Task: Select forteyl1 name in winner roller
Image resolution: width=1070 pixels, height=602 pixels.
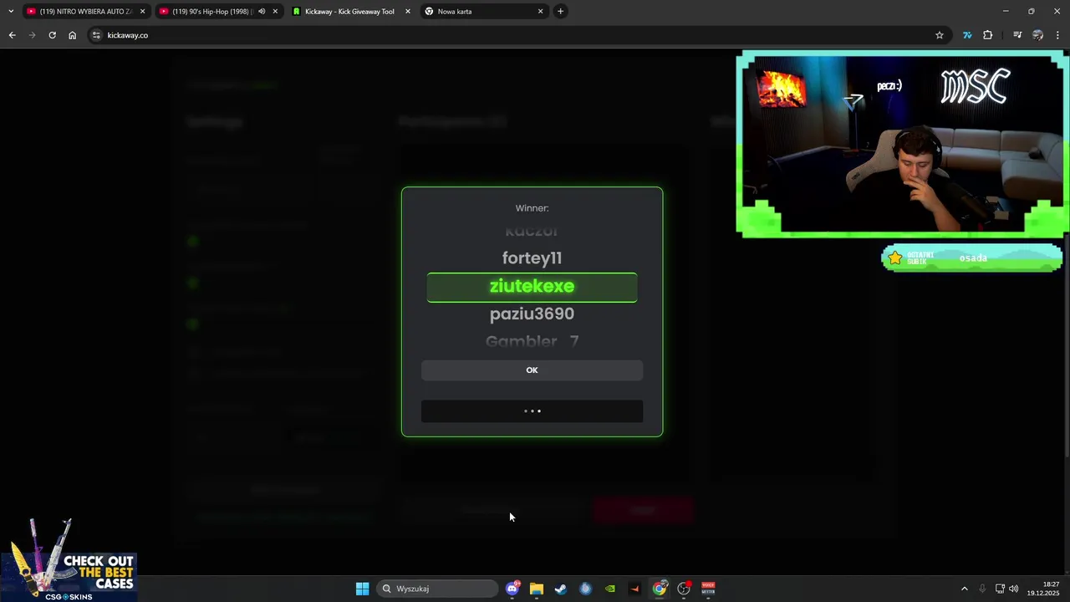Action: 532,258
